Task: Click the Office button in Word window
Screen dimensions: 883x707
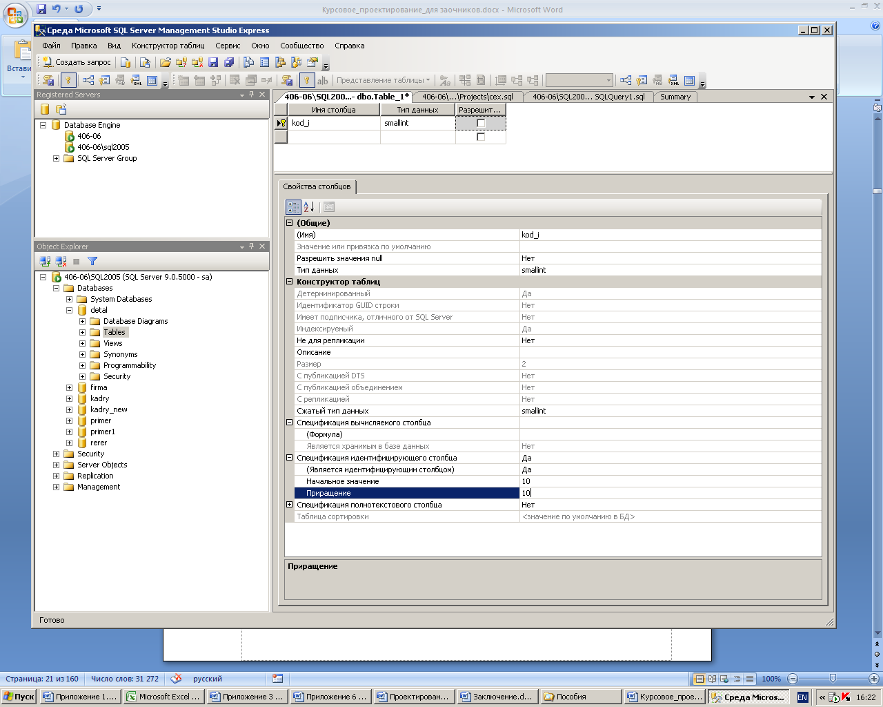Action: click(15, 15)
